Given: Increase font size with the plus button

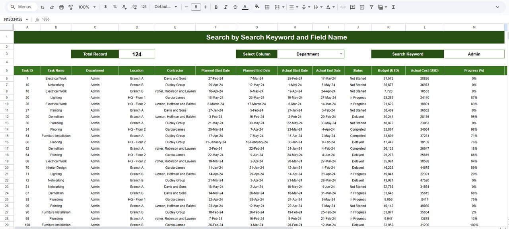Looking at the screenshot, I should (206, 7).
